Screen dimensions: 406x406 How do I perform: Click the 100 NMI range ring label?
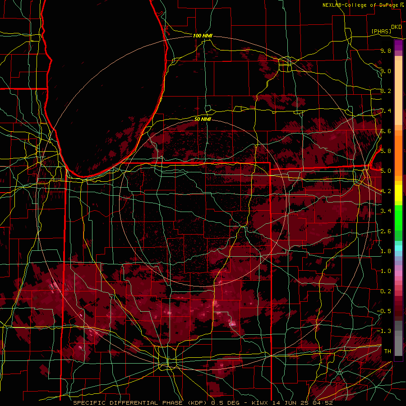pos(203,36)
